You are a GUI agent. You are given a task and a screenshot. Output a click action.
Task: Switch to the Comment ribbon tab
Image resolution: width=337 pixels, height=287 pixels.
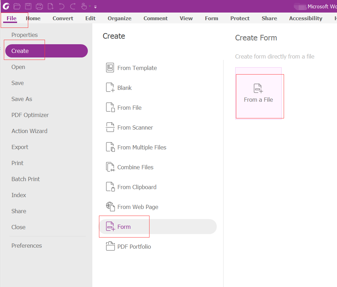click(x=155, y=18)
